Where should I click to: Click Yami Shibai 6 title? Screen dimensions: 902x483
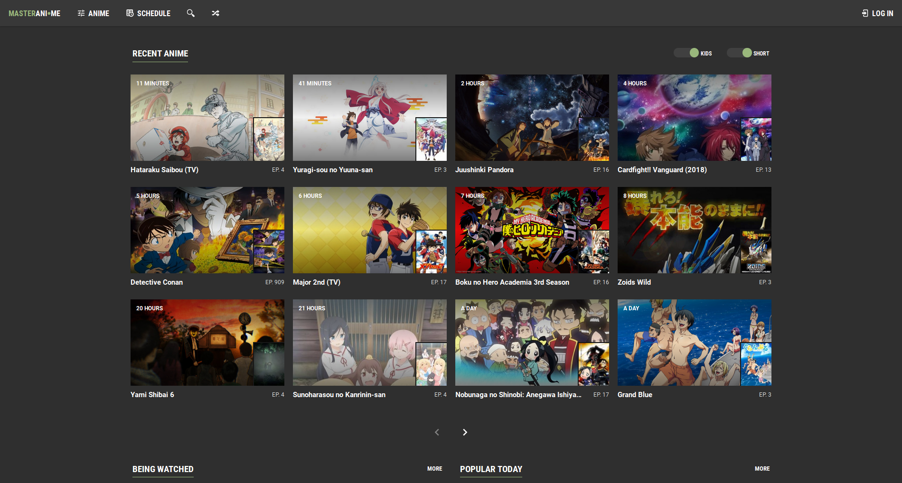pos(152,395)
